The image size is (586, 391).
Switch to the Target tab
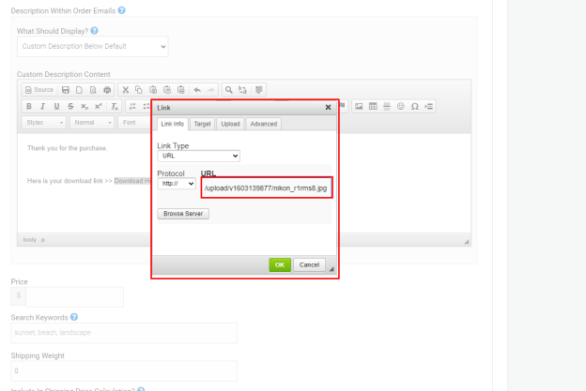pyautogui.click(x=202, y=124)
